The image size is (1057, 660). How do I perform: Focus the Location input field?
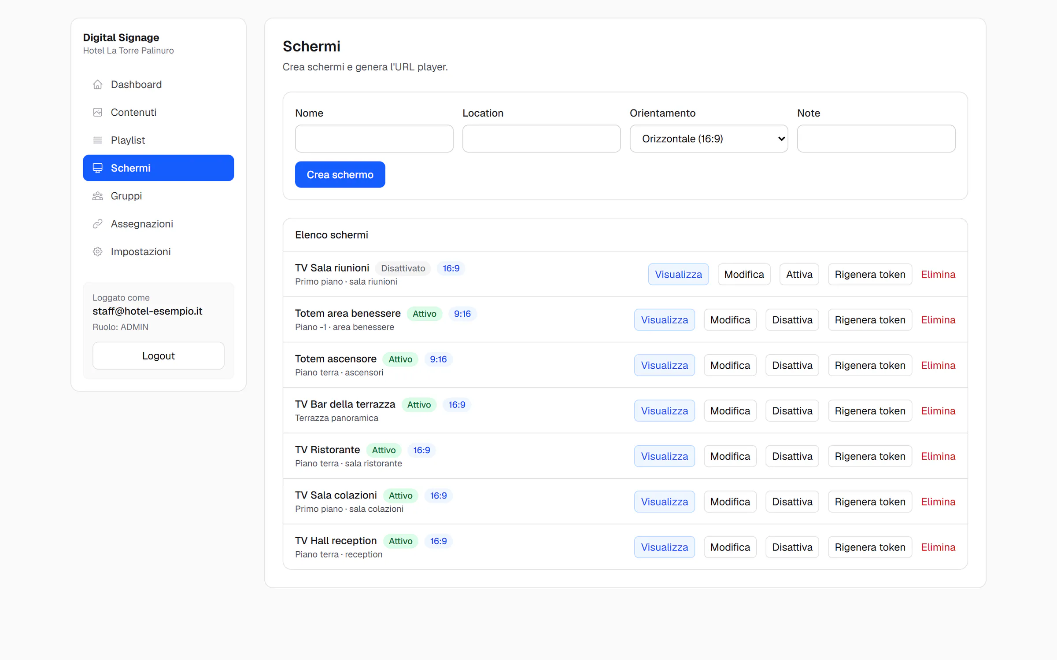point(541,139)
